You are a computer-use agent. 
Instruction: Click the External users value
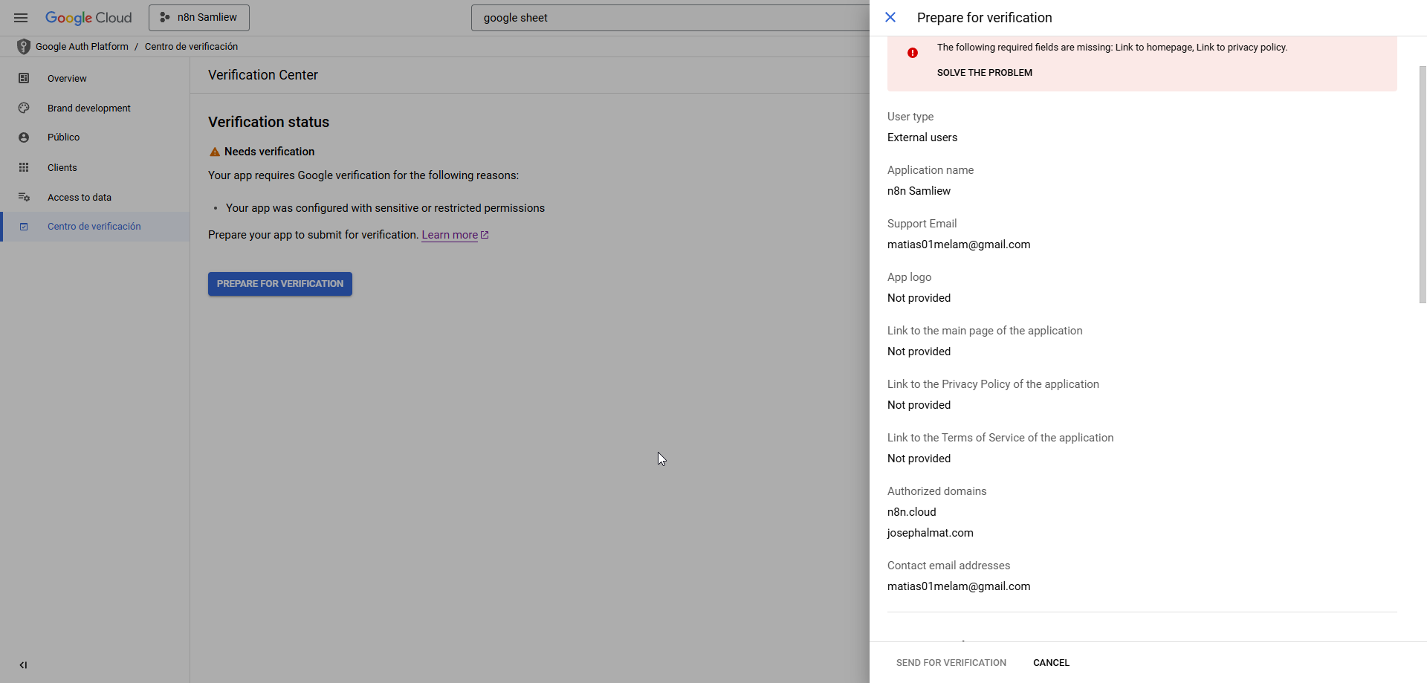[x=922, y=137]
